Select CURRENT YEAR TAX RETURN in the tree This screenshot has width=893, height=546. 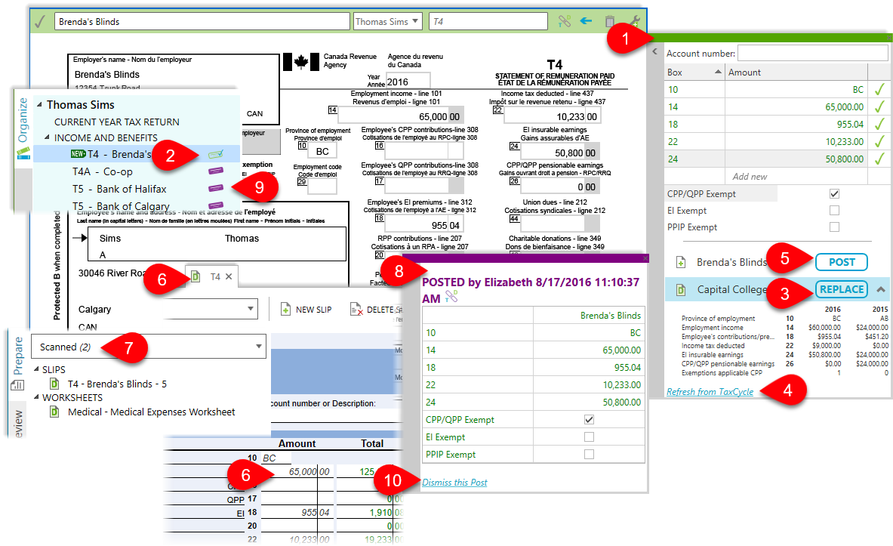pyautogui.click(x=117, y=122)
